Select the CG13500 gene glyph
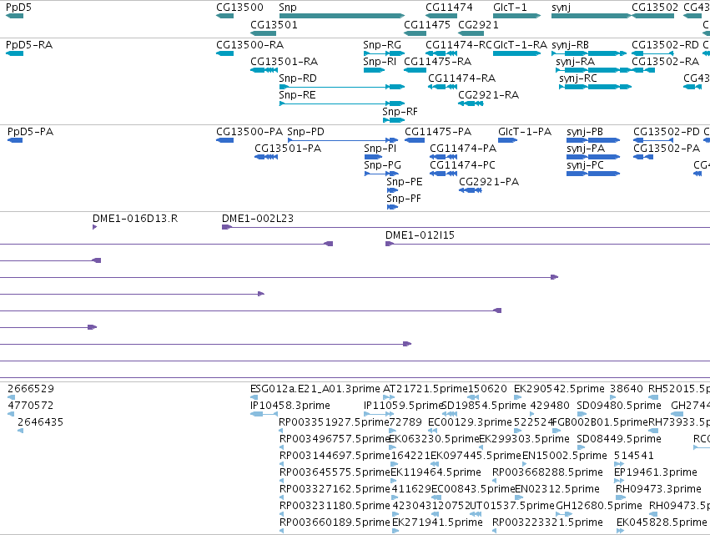 225,16
